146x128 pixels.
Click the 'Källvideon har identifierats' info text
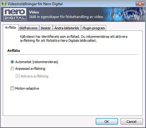[74, 39]
